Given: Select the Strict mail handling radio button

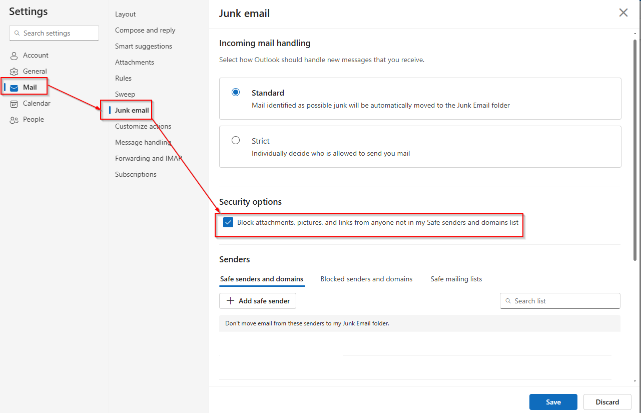Looking at the screenshot, I should 236,140.
